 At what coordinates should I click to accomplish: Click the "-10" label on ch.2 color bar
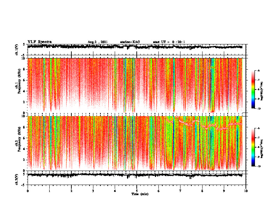pyautogui.click(x=259, y=166)
